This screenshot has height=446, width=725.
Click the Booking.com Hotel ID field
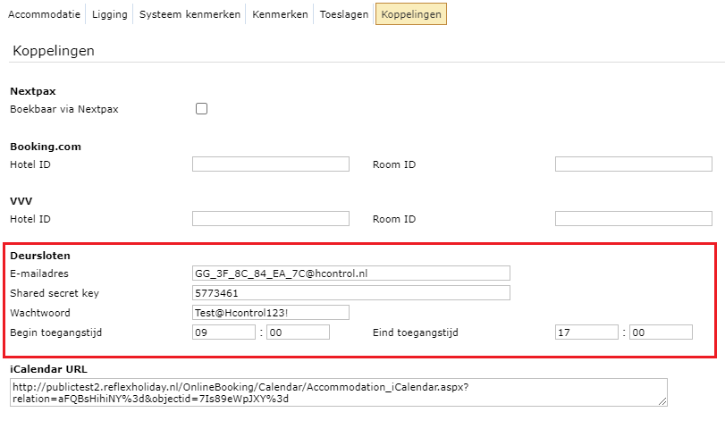(270, 164)
